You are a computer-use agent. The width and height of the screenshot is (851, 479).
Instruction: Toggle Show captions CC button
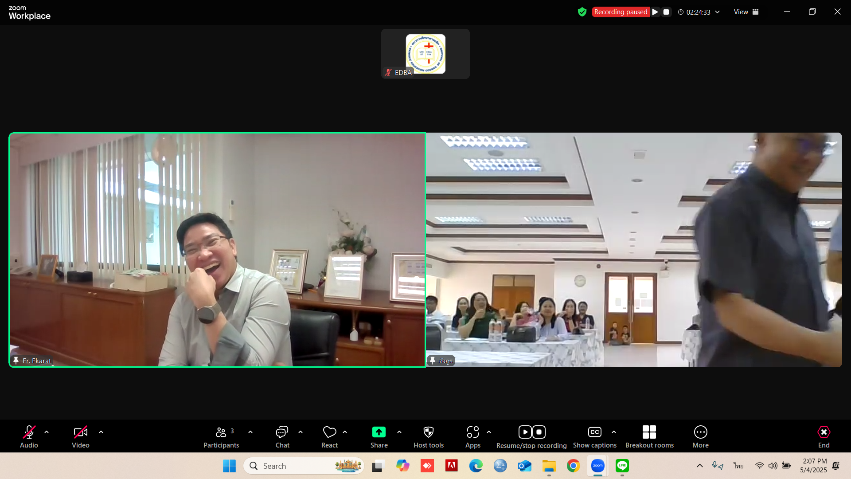(594, 432)
